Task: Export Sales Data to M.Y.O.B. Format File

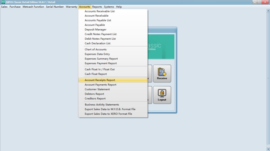Action: click(113, 109)
